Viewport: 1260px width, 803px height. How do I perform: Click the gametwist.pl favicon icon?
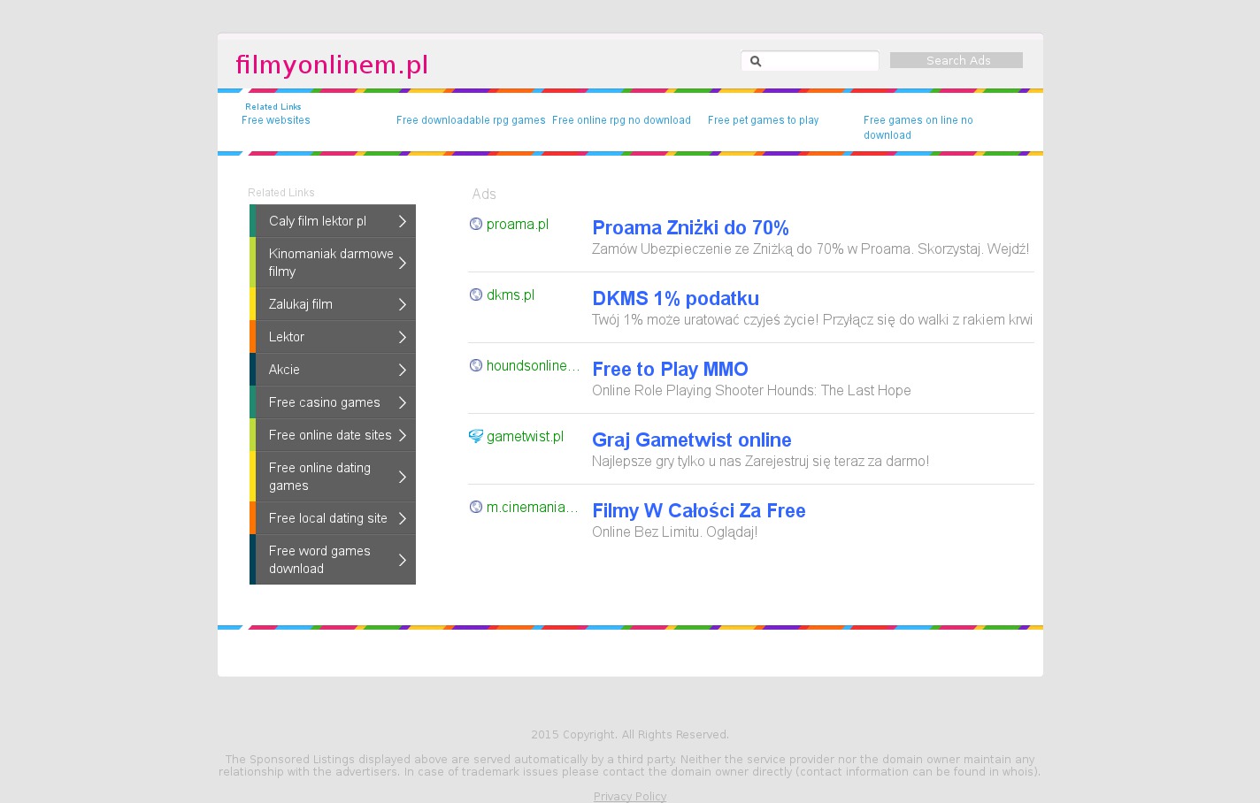476,436
